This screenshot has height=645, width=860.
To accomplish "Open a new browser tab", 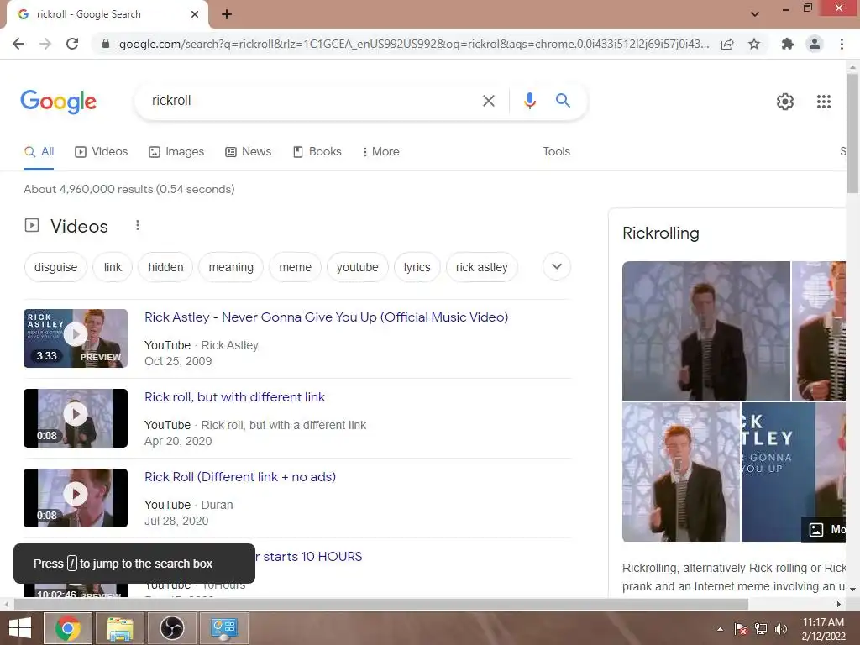I will coord(227,14).
